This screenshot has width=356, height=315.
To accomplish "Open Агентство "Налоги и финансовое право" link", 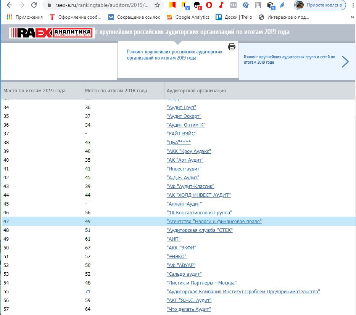I will (214, 222).
